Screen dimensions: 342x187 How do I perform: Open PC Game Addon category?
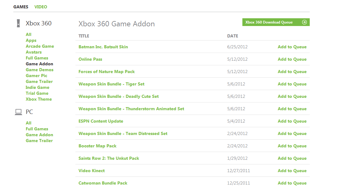(39, 135)
